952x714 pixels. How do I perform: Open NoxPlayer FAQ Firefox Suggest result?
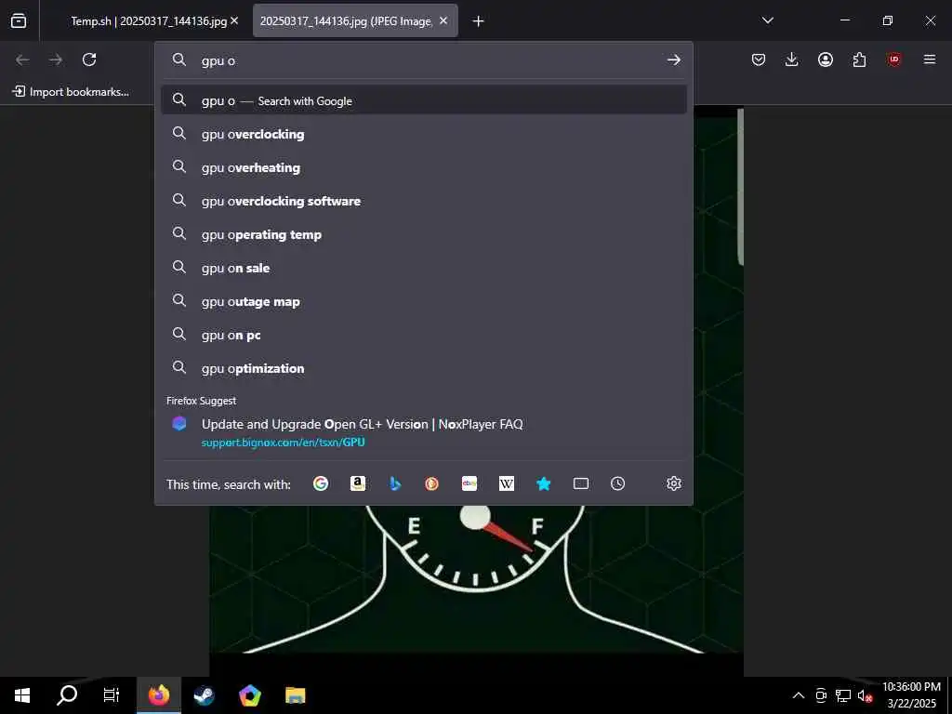424,432
